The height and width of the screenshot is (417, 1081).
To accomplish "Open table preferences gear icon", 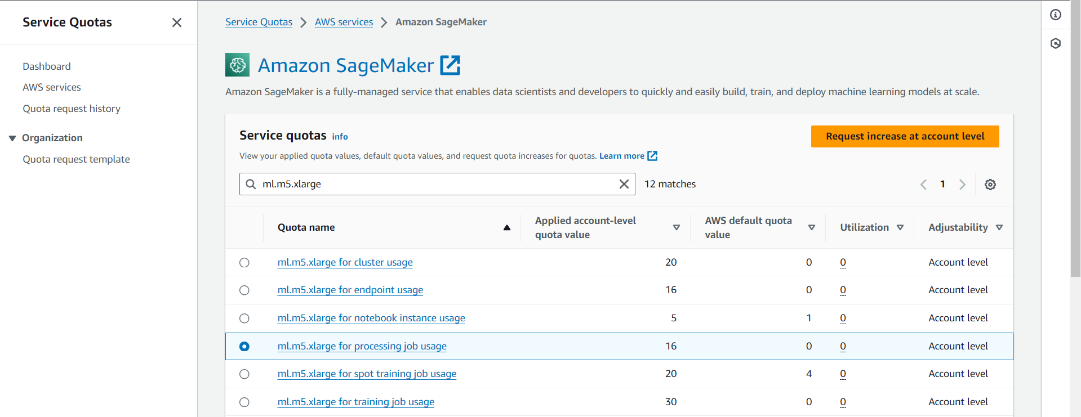I will [x=990, y=185].
